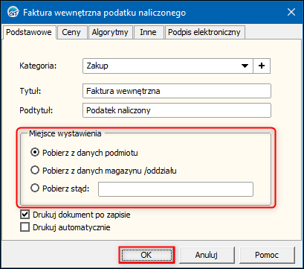The image size is (304, 269).
Task: Open the Algorytmy tab
Action: (x=110, y=32)
